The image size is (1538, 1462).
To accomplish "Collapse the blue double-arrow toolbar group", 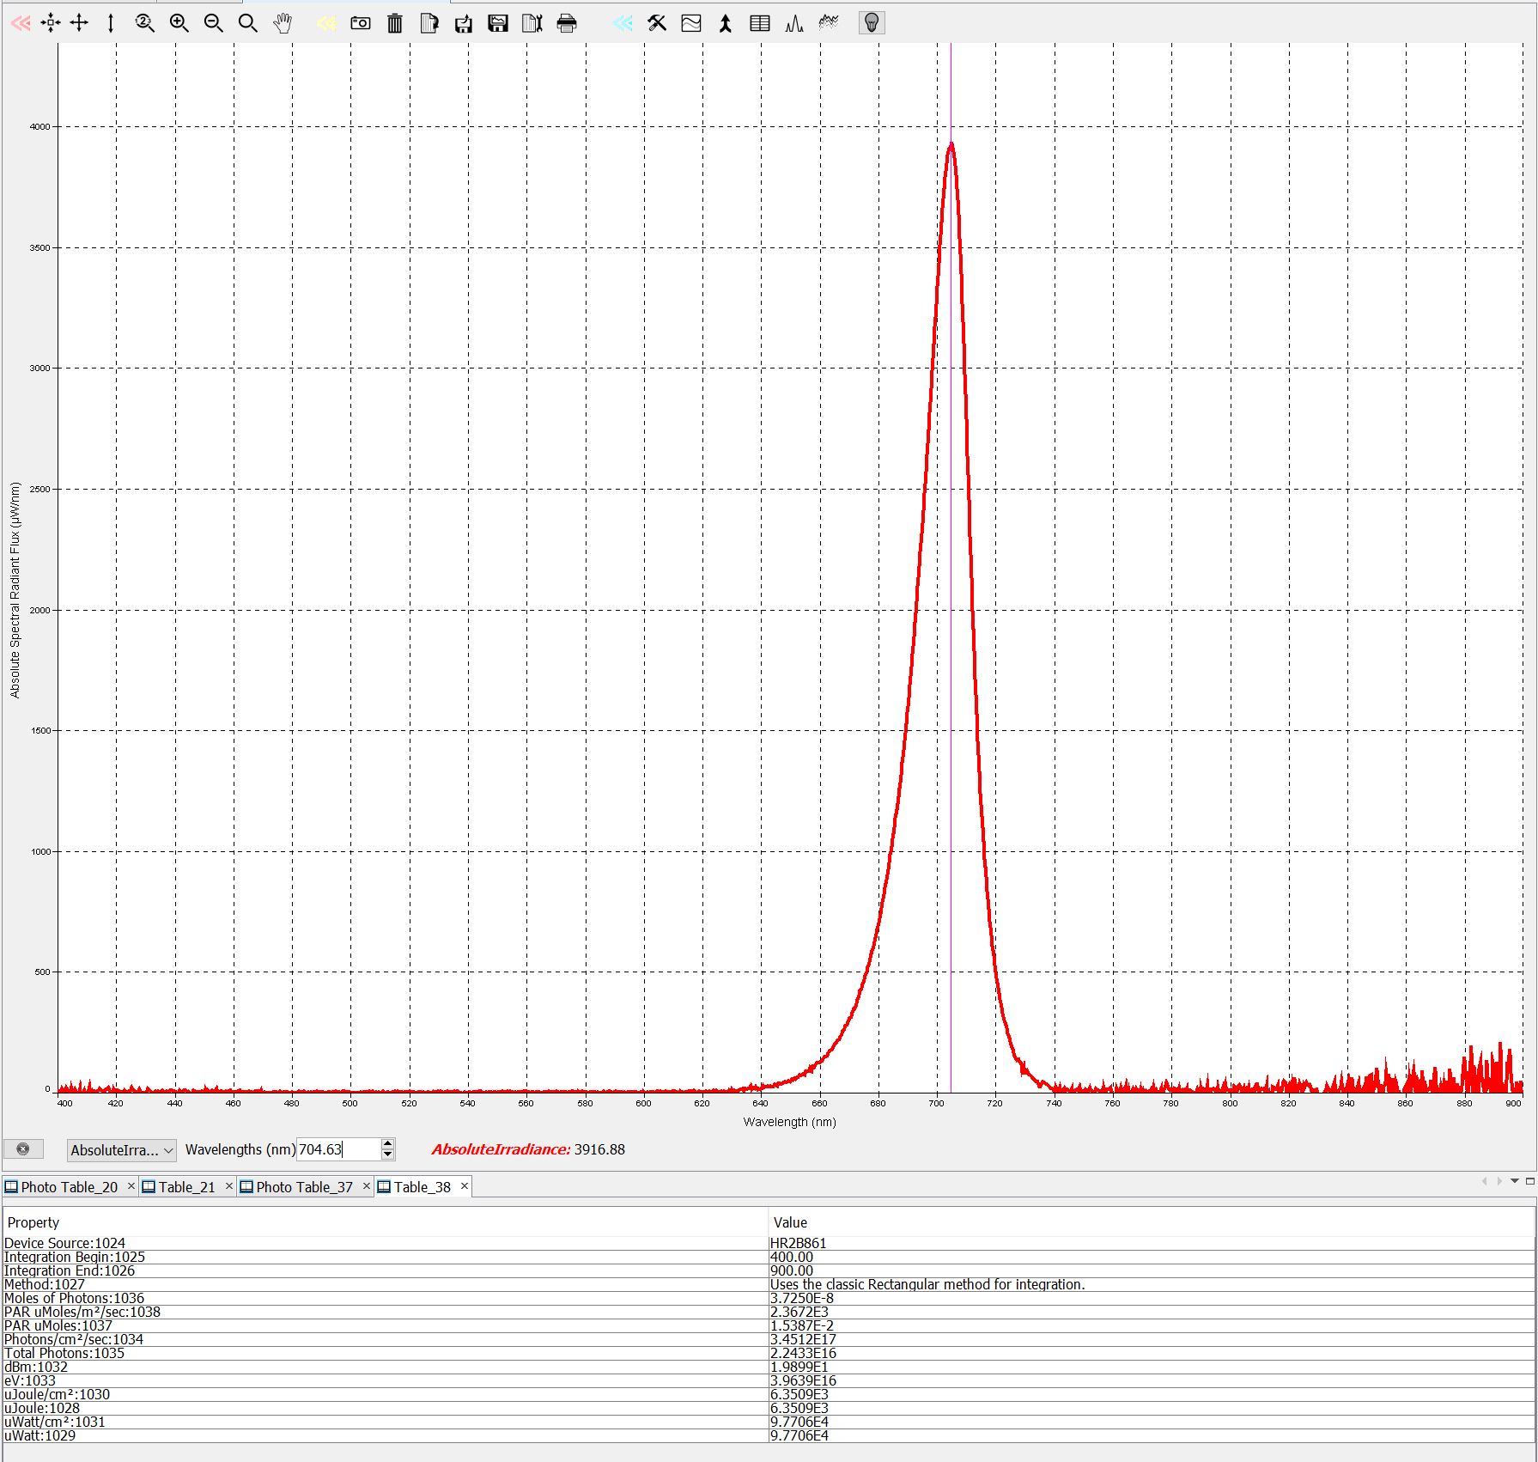I will click(623, 23).
